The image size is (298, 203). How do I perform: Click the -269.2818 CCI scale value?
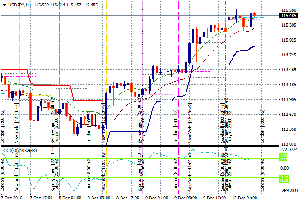click(x=288, y=190)
